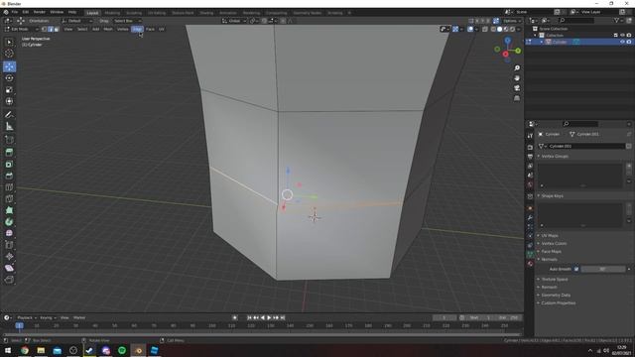Viewport: 635px width, 357px height.
Task: Hide Collection via eye icon in outliner
Action: coord(622,36)
